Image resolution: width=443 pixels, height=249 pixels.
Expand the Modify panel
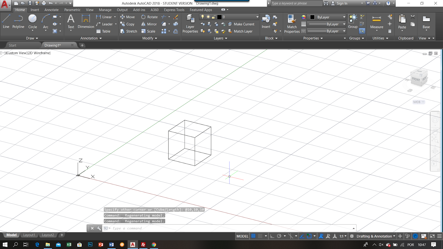tap(150, 38)
